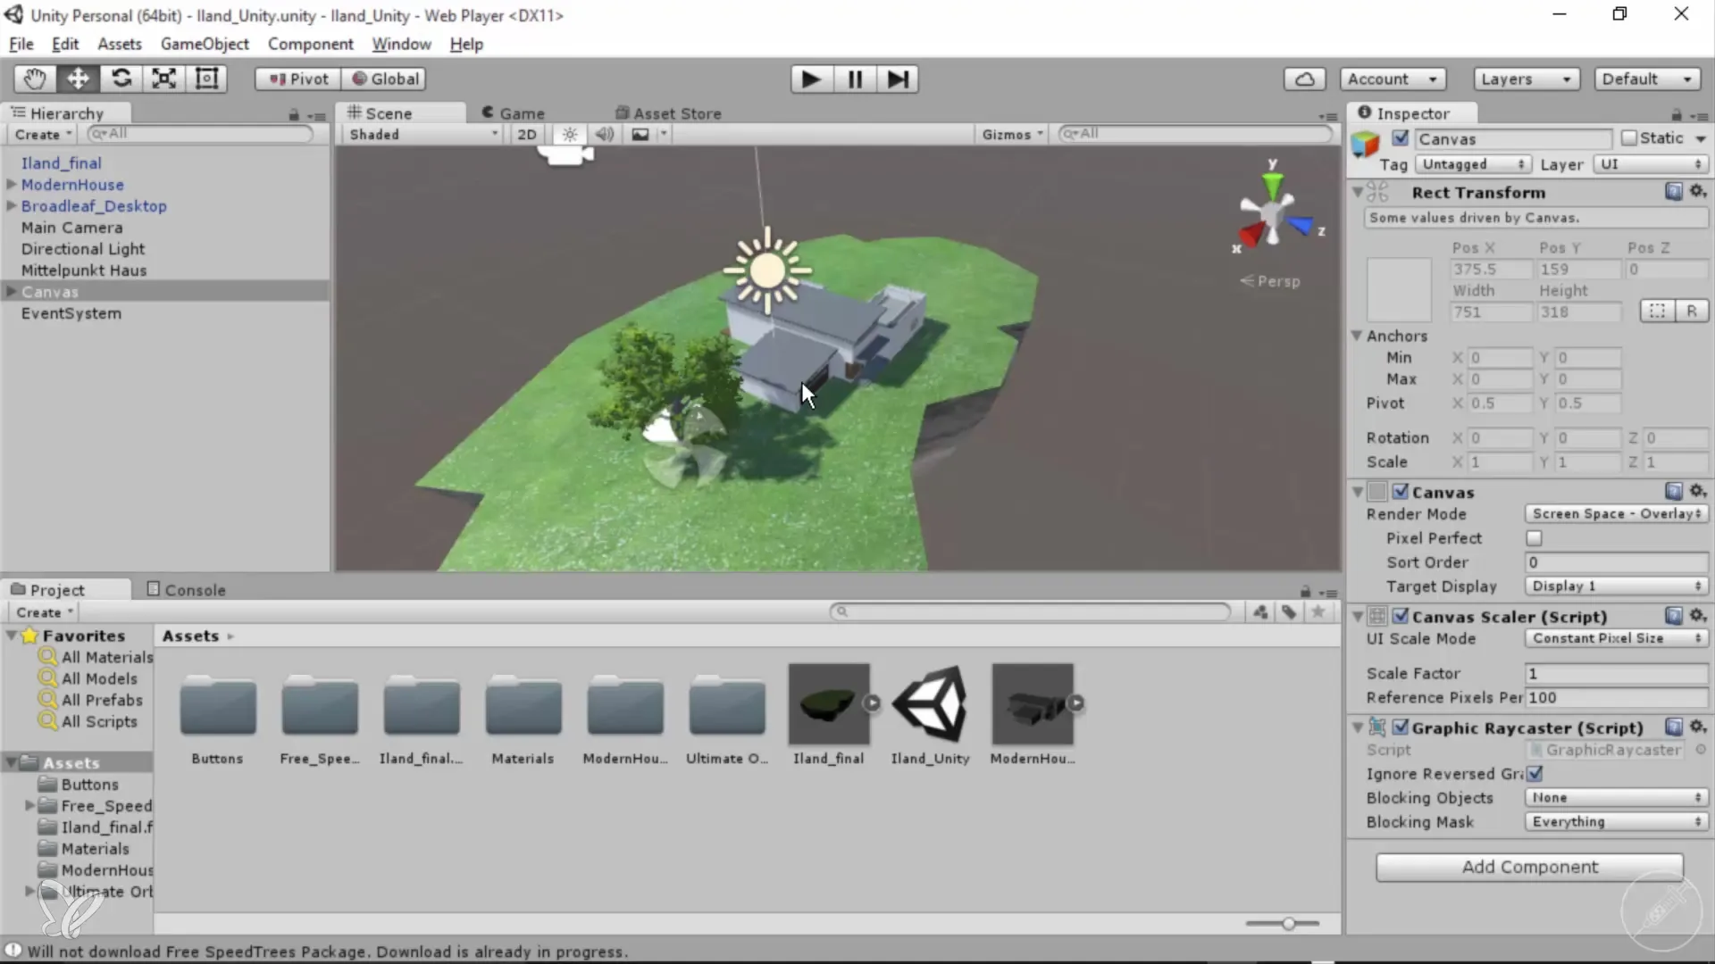Screen dimensions: 1715x964
Task: Select the Rotate tool
Action: pyautogui.click(x=121, y=79)
